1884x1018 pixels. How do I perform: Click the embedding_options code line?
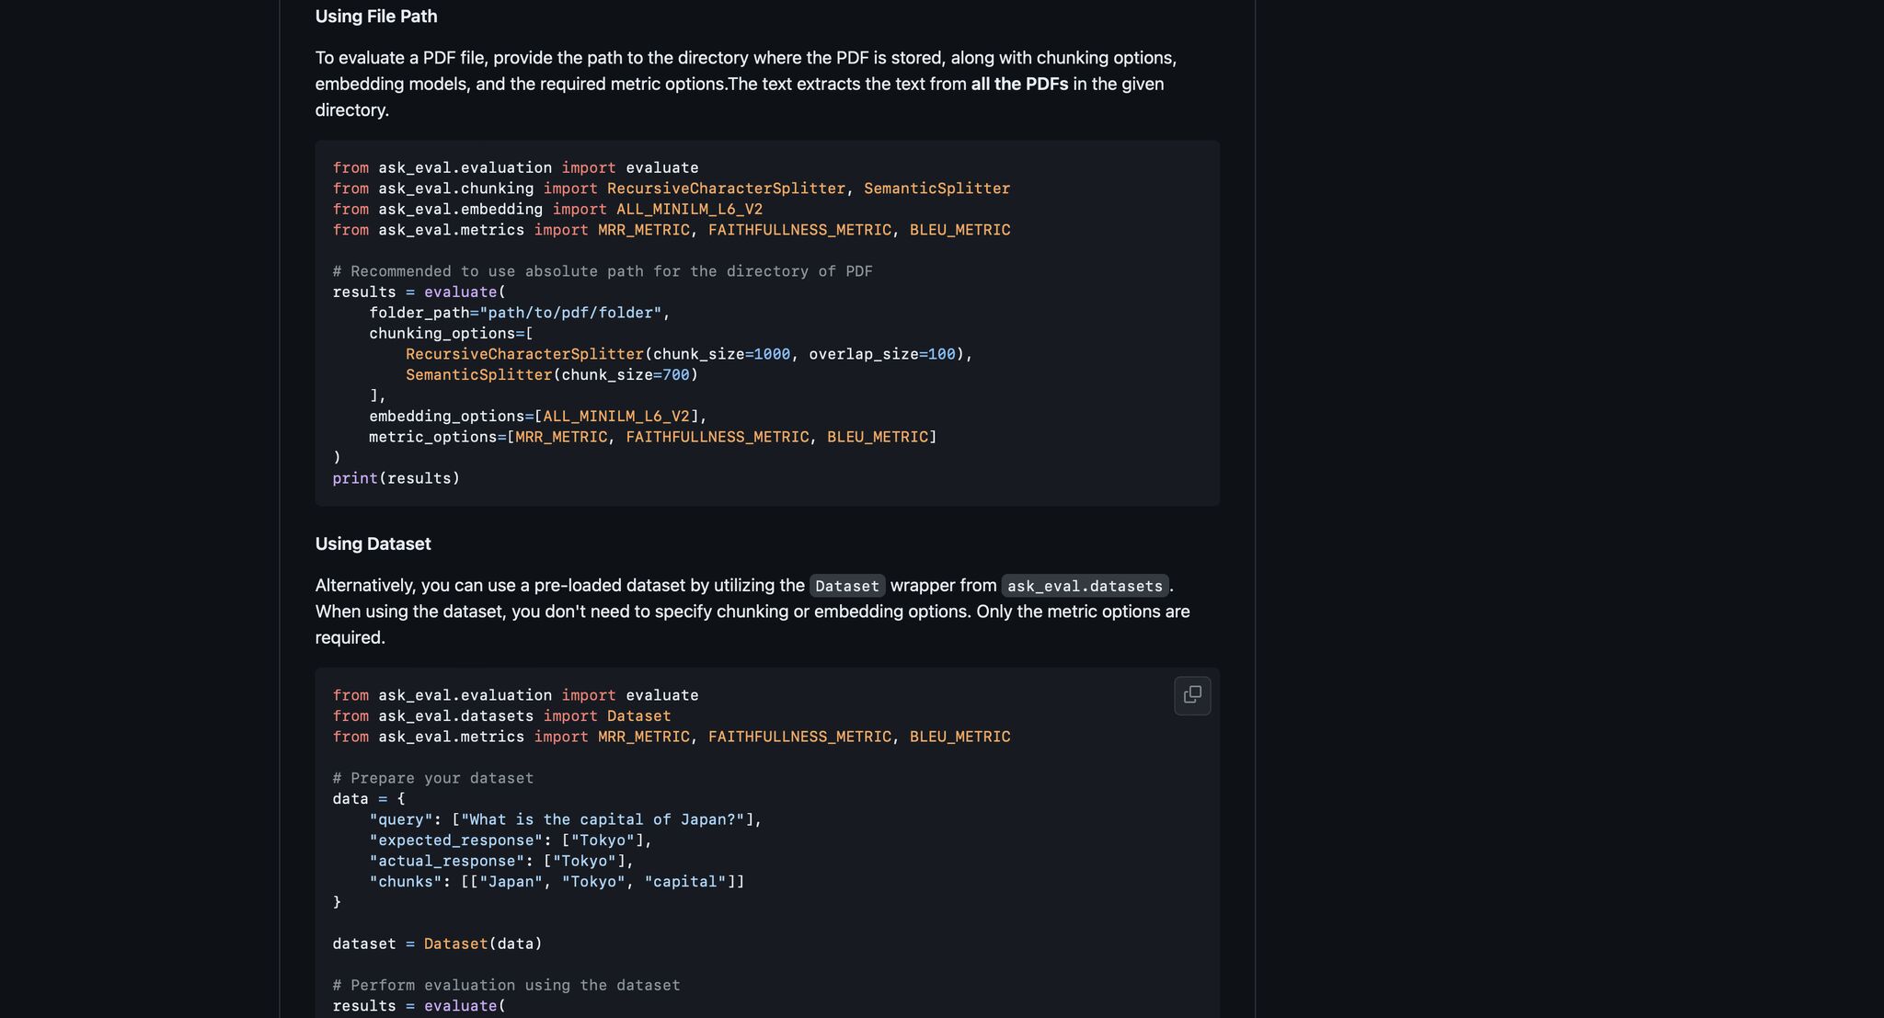pos(537,417)
